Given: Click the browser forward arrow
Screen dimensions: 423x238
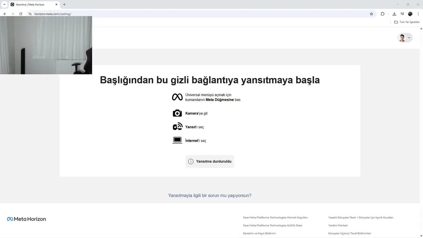Looking at the screenshot, I should point(13,14).
